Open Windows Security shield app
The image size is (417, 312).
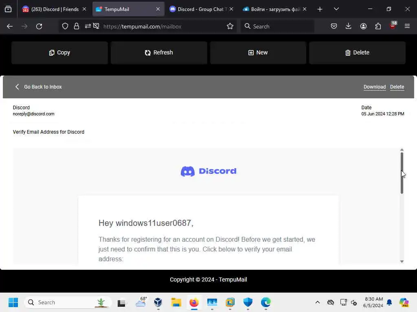pos(248,302)
